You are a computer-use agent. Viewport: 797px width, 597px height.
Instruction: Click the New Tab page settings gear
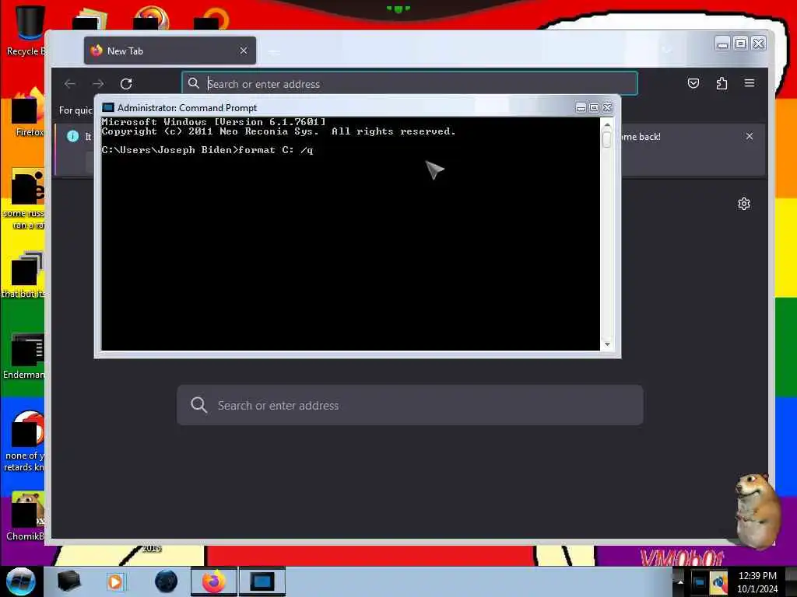click(x=744, y=204)
